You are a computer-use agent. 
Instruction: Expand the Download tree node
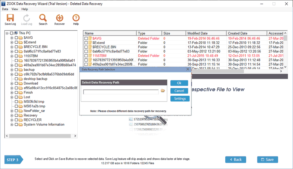point(12,83)
